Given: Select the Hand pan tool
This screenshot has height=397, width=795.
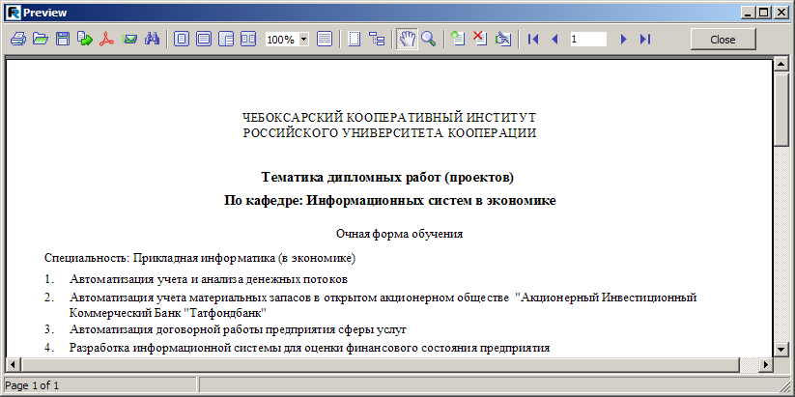Looking at the screenshot, I should [407, 39].
